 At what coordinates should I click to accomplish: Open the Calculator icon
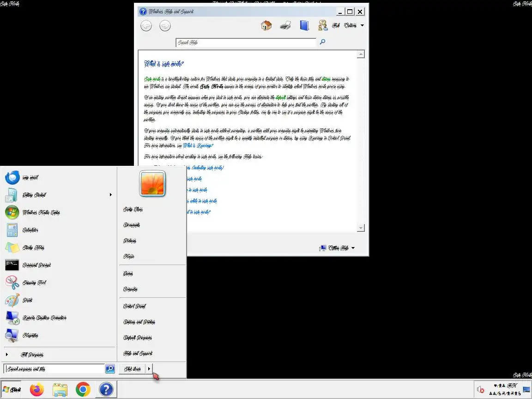tap(12, 230)
